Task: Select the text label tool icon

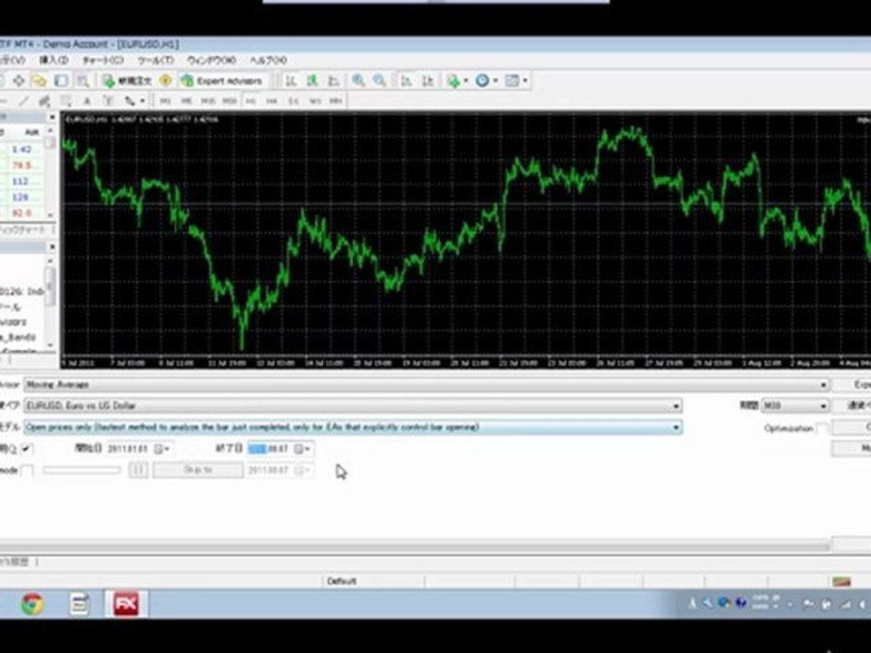Action: tap(108, 101)
